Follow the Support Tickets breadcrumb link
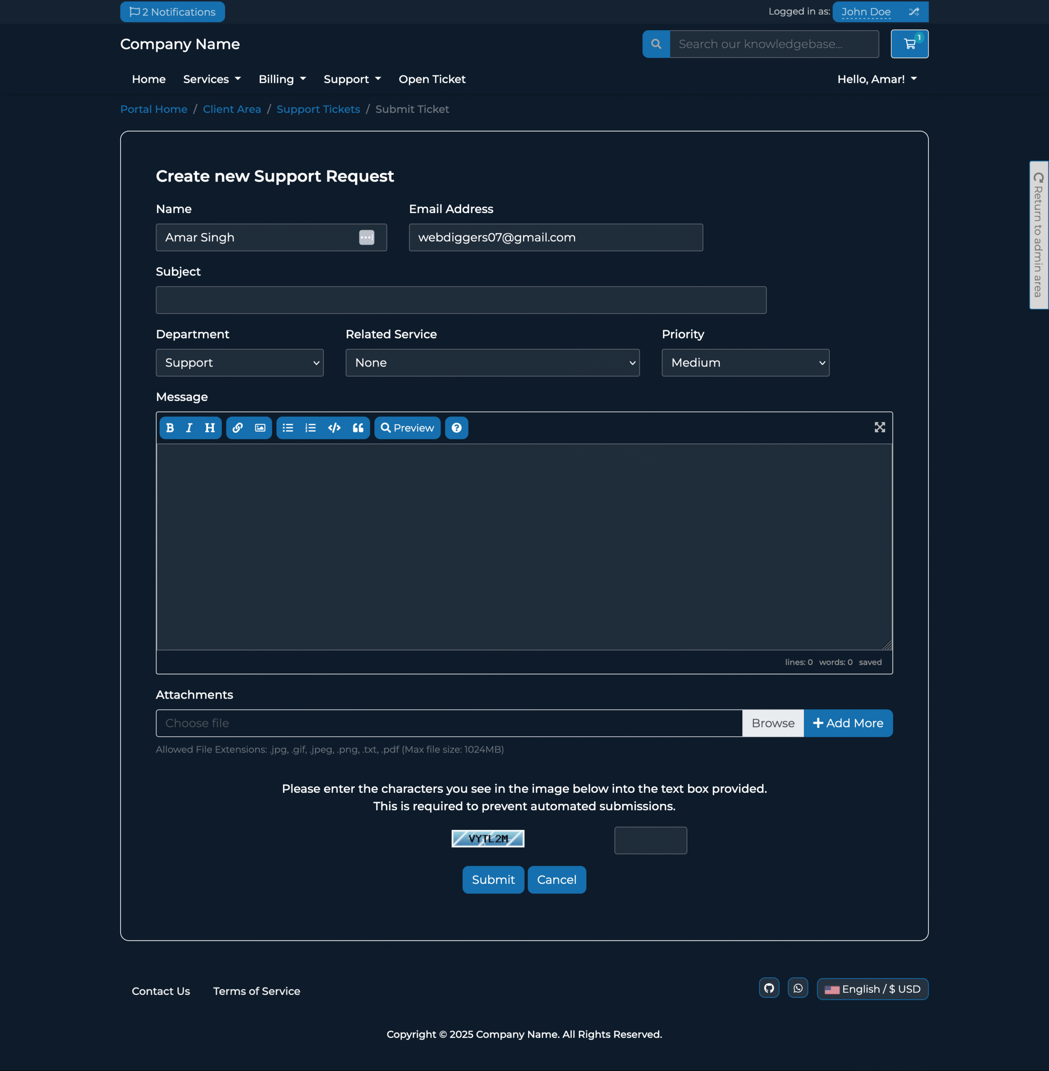The image size is (1049, 1071). pos(318,109)
